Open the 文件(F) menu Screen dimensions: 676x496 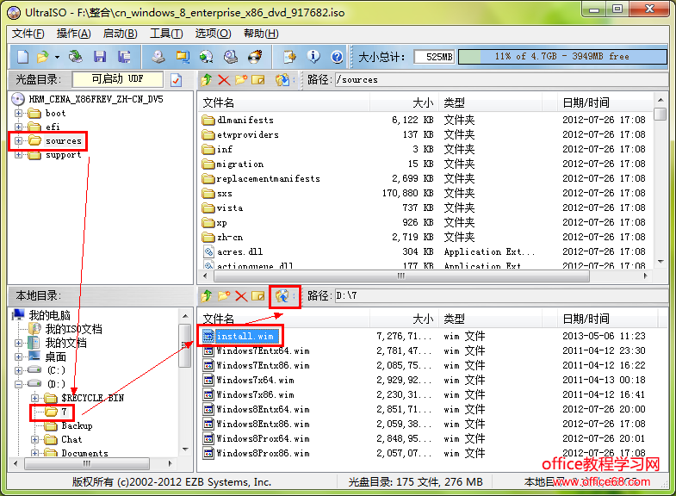[x=28, y=34]
